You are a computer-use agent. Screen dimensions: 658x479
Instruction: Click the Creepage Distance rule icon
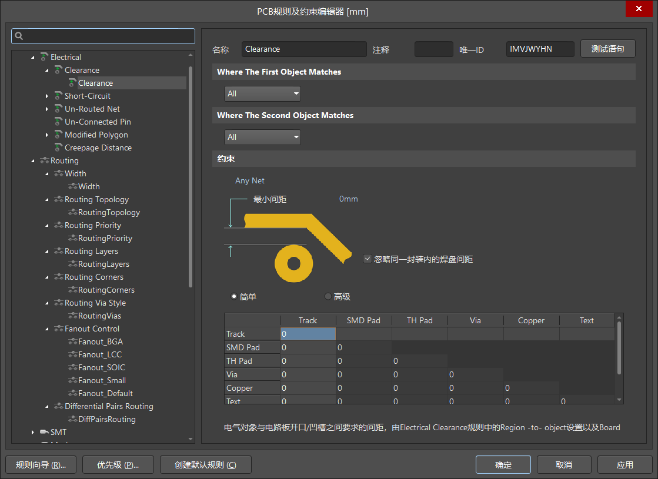point(58,148)
